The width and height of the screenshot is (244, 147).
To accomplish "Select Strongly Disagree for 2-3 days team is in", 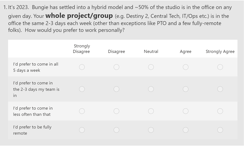I will point(82,89).
